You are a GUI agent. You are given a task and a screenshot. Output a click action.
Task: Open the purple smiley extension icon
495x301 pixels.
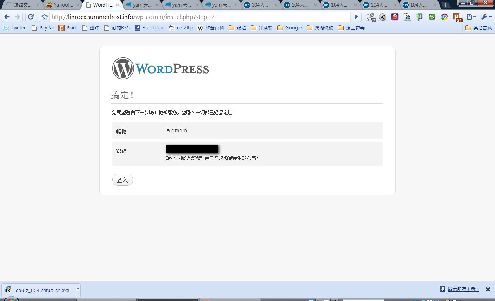[395, 17]
